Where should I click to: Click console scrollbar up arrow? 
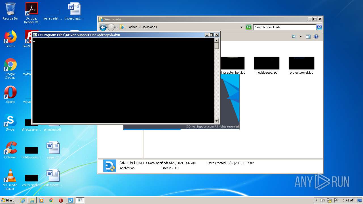pos(217,41)
